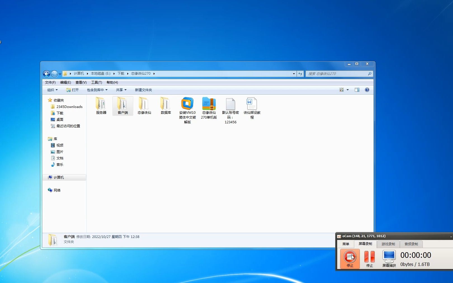Switch to oCam 游戏录制 tab
The height and width of the screenshot is (283, 453).
click(x=388, y=244)
